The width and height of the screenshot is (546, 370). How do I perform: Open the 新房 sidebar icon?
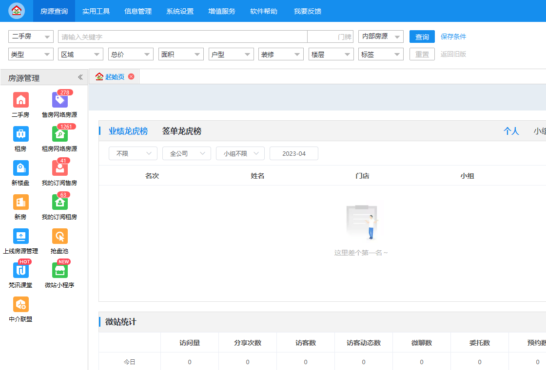point(21,203)
